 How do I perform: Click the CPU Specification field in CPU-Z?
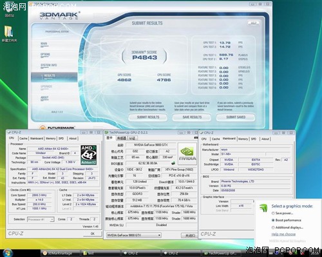coord(62,169)
